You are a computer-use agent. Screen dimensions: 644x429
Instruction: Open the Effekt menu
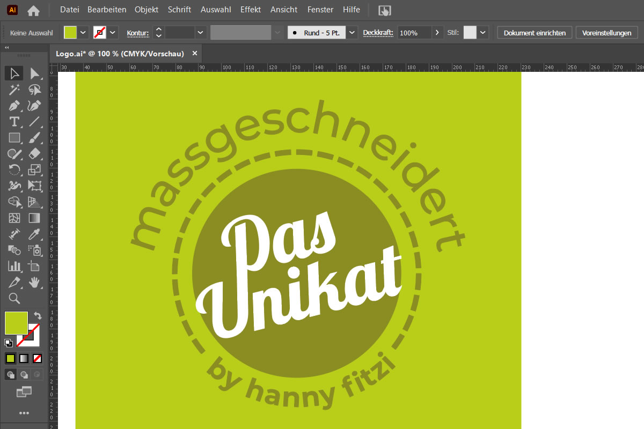click(x=251, y=10)
